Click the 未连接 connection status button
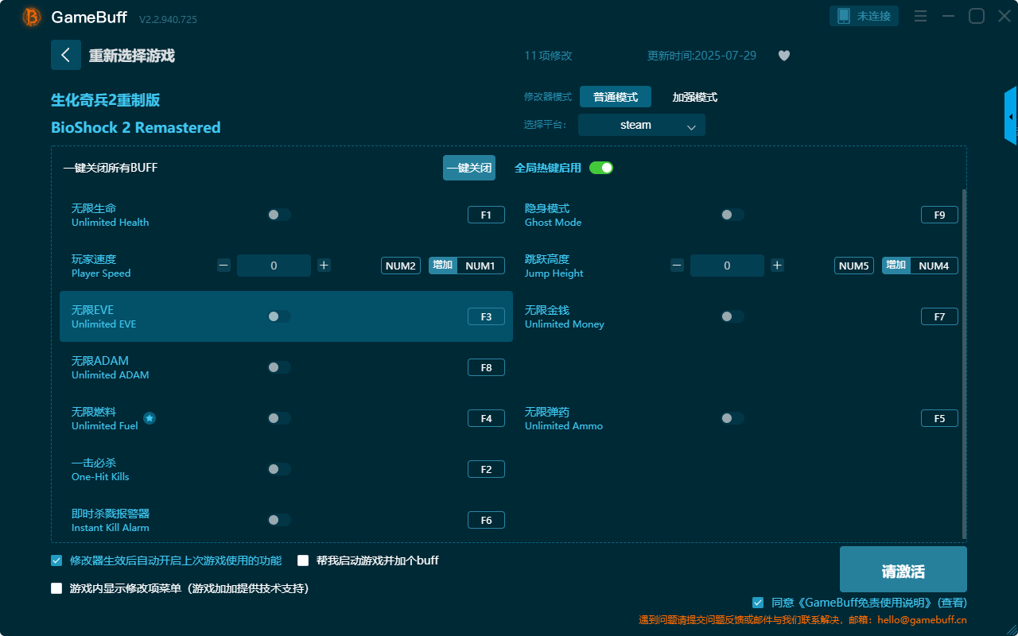The height and width of the screenshot is (636, 1018). pos(865,16)
